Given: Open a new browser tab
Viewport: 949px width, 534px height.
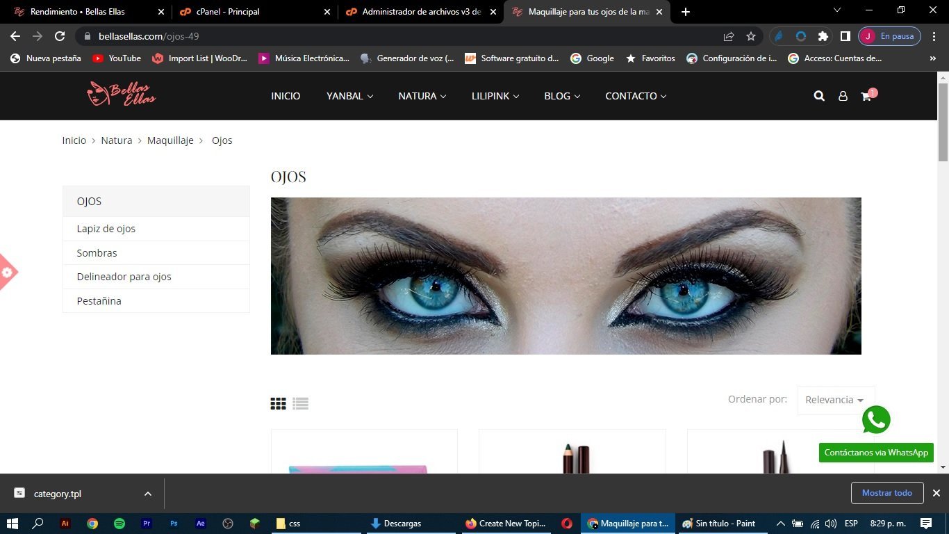Looking at the screenshot, I should 686,12.
